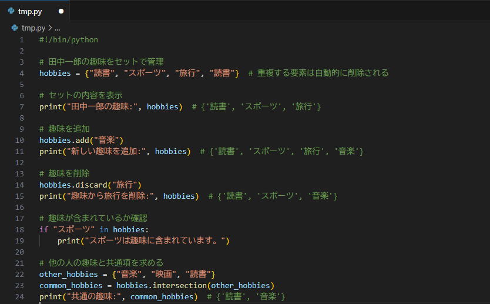Click the comment '# 田中一郎の趣味をセットで管理'
Viewport: 490px width, 304px height.
pos(102,62)
